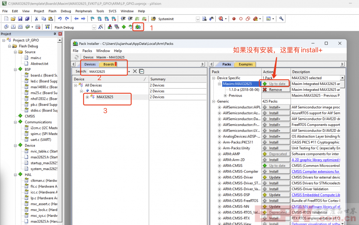Click the Open file toolbar icon
Image resolution: width=359 pixels, height=225 pixels.
coord(13,19)
